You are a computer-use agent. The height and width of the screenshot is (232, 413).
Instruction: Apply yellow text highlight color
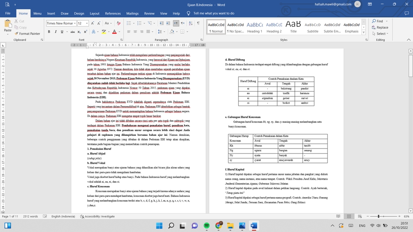pyautogui.click(x=104, y=32)
